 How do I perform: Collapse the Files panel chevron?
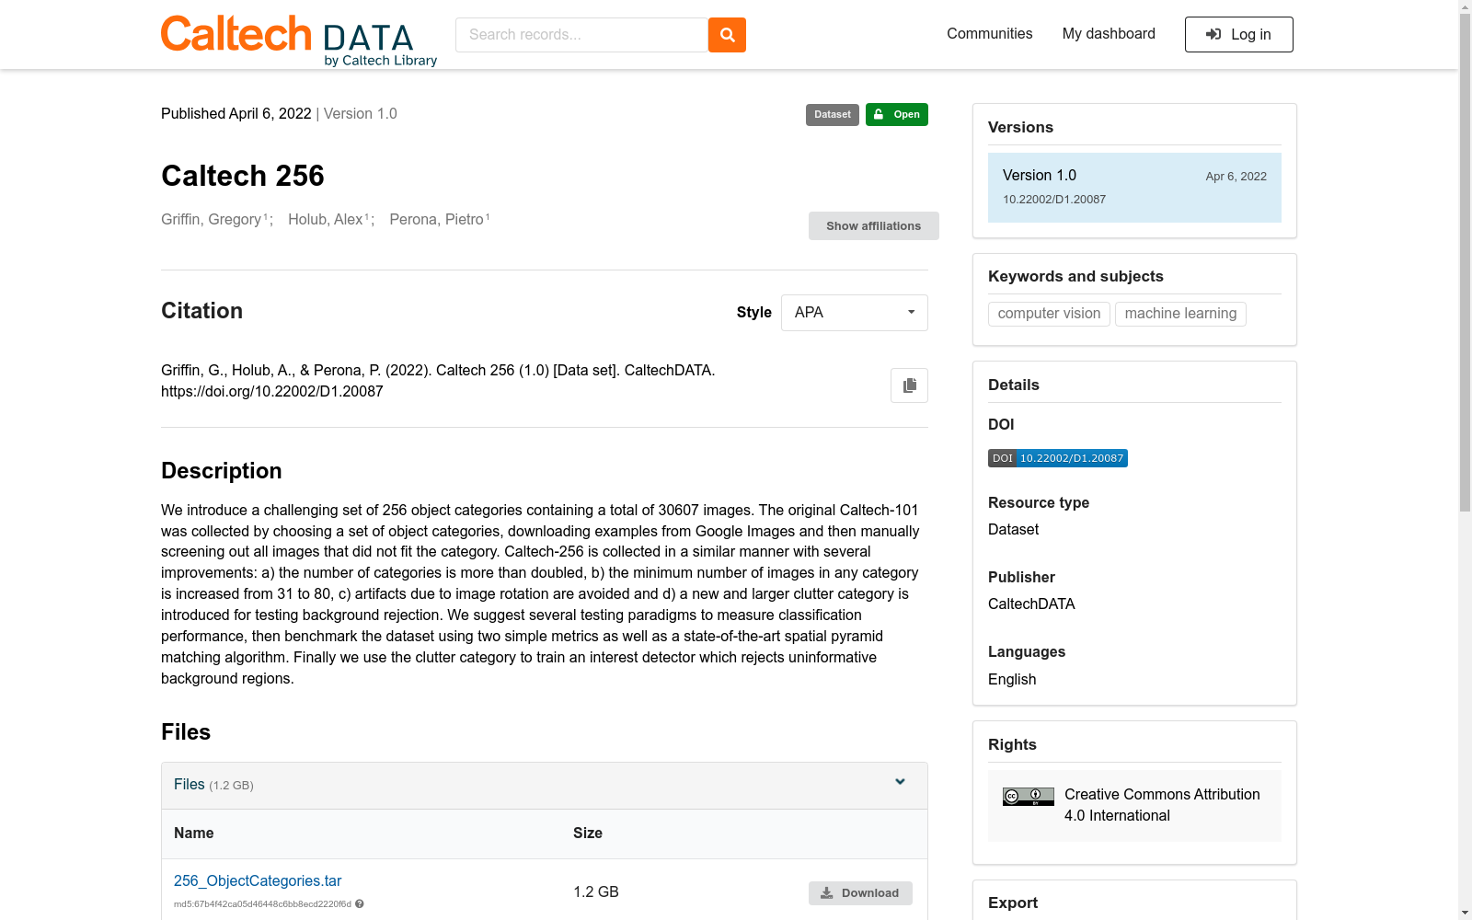900,782
